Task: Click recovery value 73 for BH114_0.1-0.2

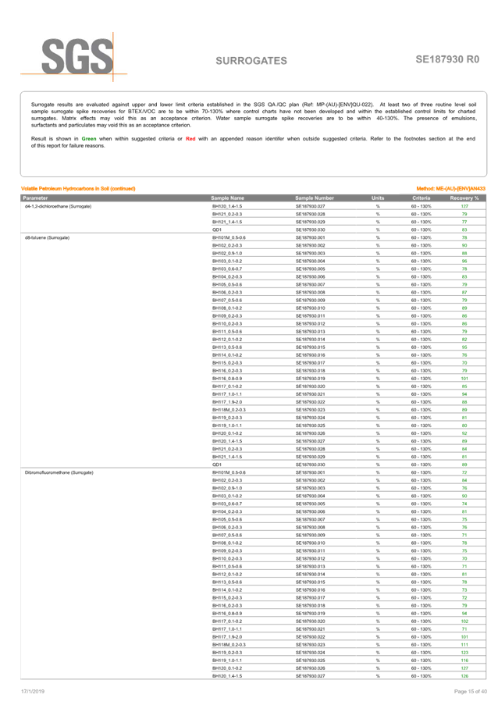Action: point(464,590)
